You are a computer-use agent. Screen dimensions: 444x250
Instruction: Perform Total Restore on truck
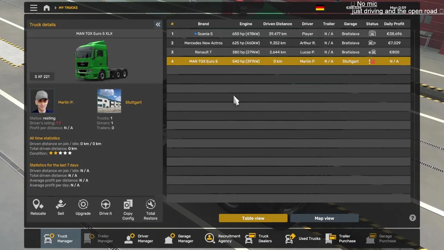(x=151, y=210)
